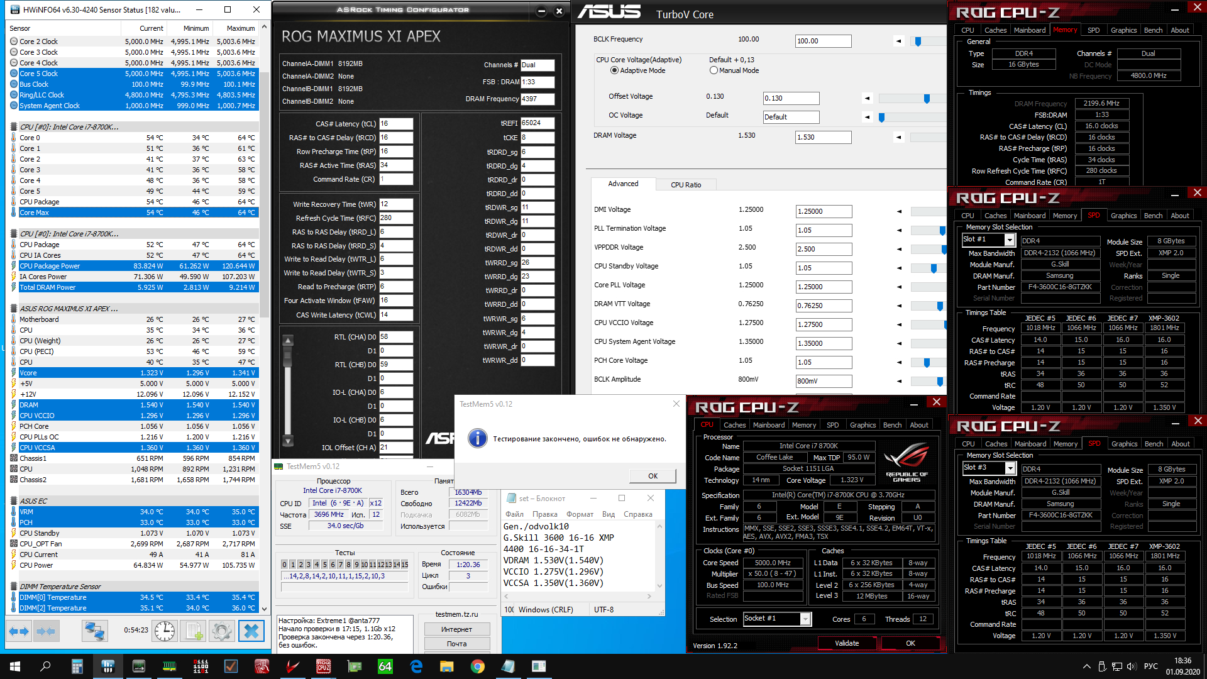Click blue X close-sensors icon in HWiNFO

[x=251, y=631]
